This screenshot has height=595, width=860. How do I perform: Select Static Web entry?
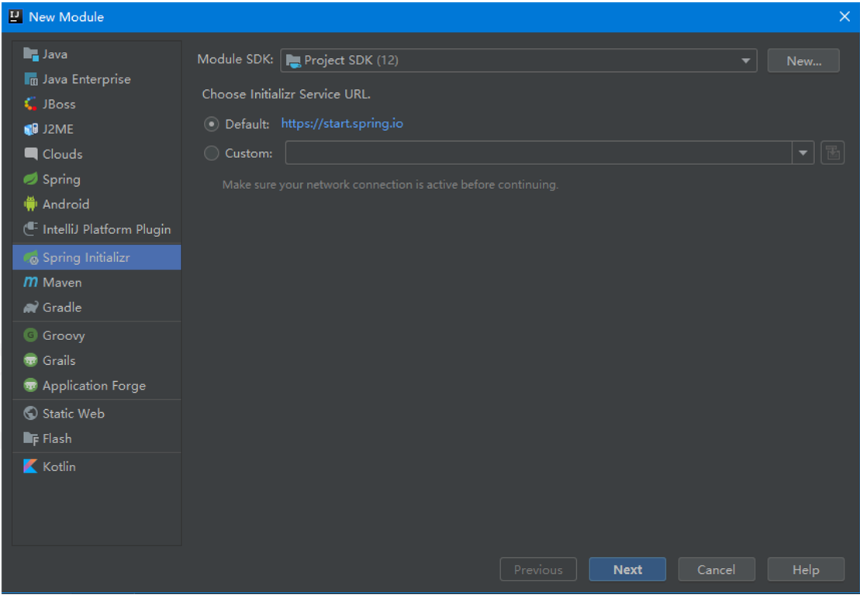tap(96, 413)
